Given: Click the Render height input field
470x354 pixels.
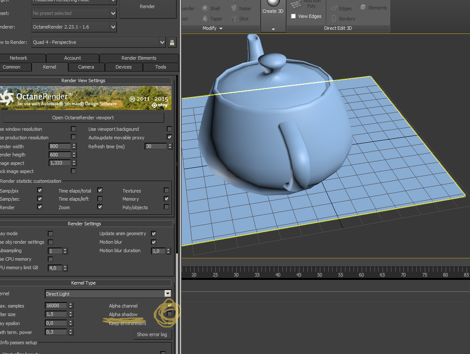Looking at the screenshot, I should [60, 155].
